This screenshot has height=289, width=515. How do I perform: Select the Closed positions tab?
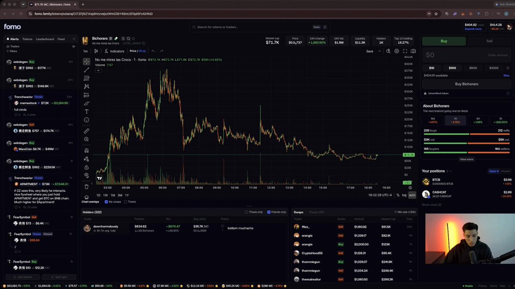point(505,171)
